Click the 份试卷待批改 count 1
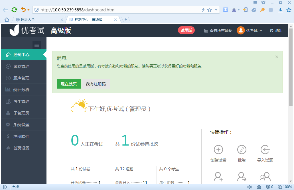 point(125,140)
